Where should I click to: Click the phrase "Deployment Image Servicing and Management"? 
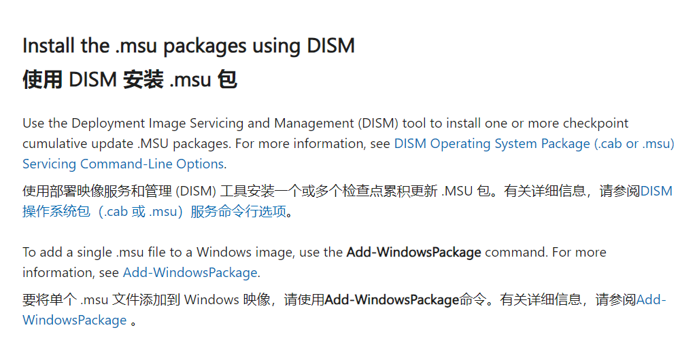tap(212, 124)
